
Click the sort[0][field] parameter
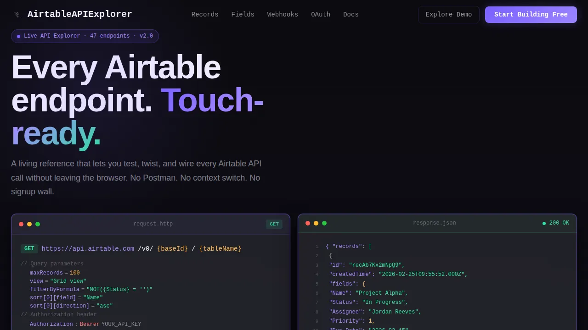(53, 298)
